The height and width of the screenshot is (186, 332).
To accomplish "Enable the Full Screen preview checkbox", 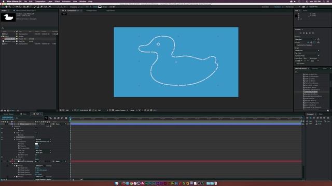I will (296, 63).
